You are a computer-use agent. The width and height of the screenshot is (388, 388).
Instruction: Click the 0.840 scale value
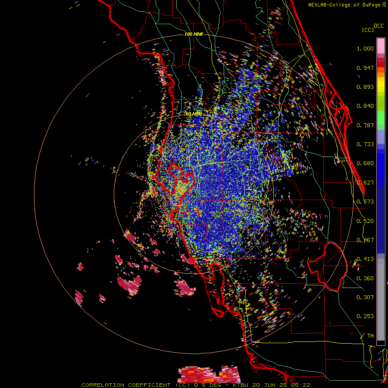(x=365, y=106)
